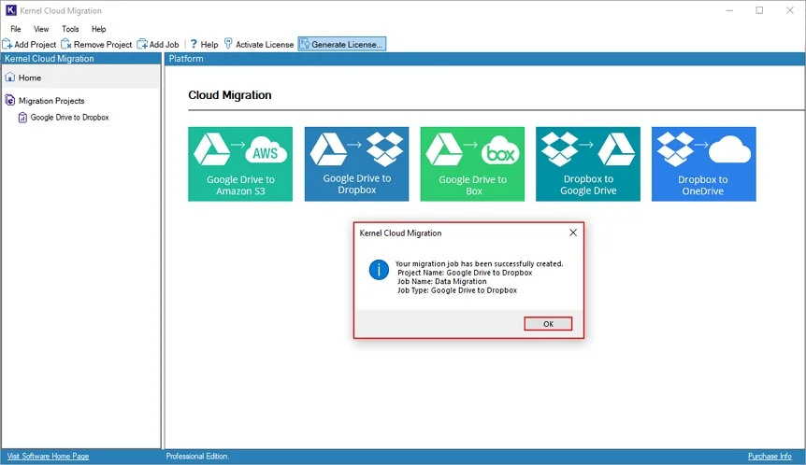
Task: Choose the Google Drive to Amazon S3 tile
Action: [x=240, y=164]
